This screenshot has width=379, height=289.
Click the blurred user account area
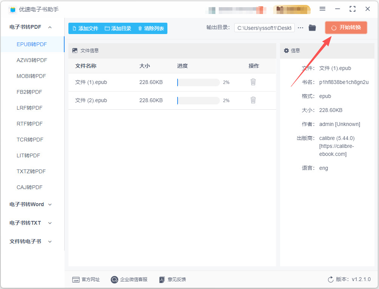236,10
